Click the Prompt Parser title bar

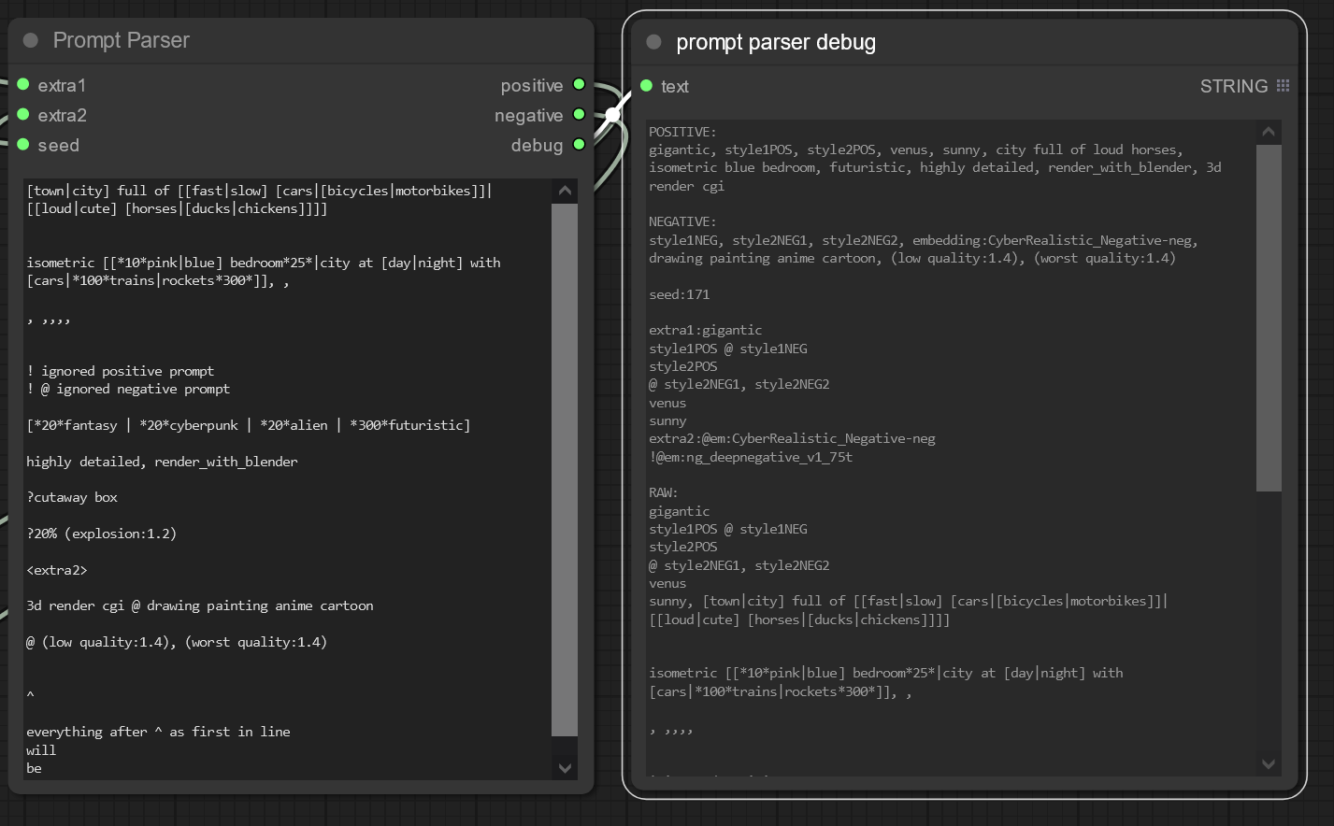327,40
